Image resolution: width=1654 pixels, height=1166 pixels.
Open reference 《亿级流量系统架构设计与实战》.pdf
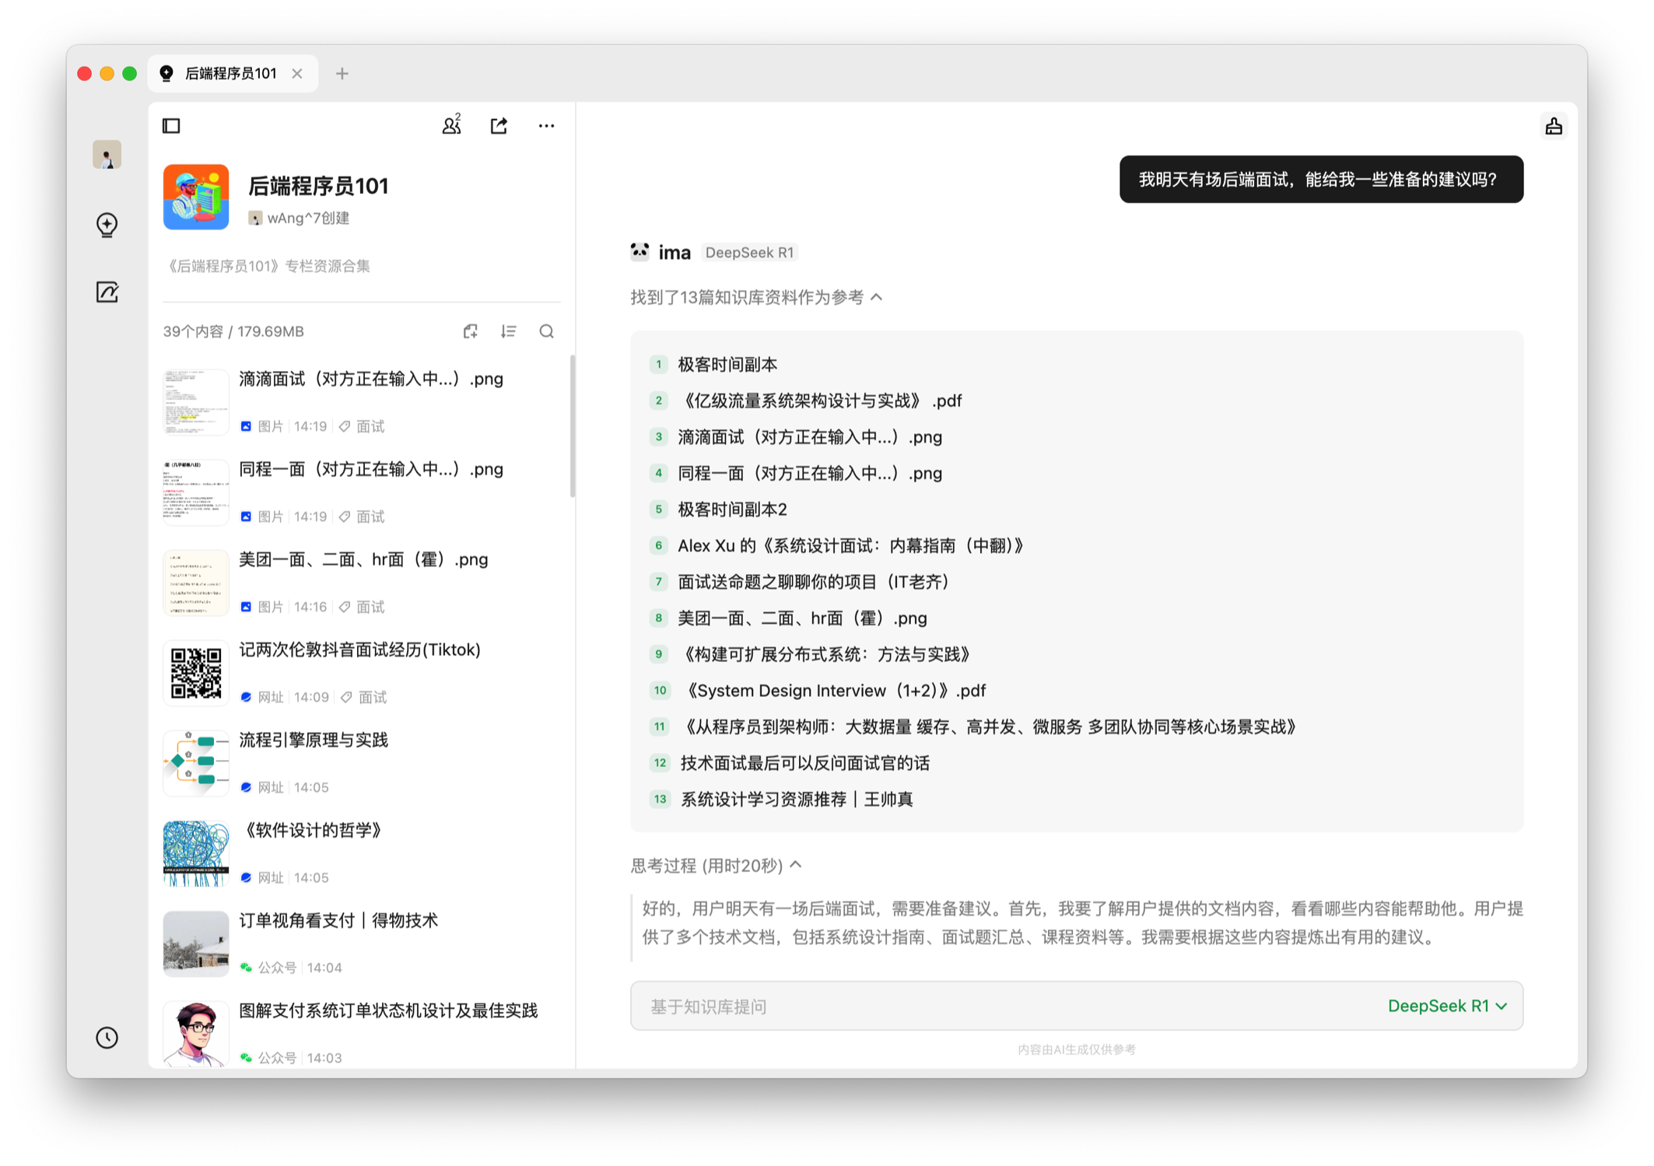coord(819,401)
